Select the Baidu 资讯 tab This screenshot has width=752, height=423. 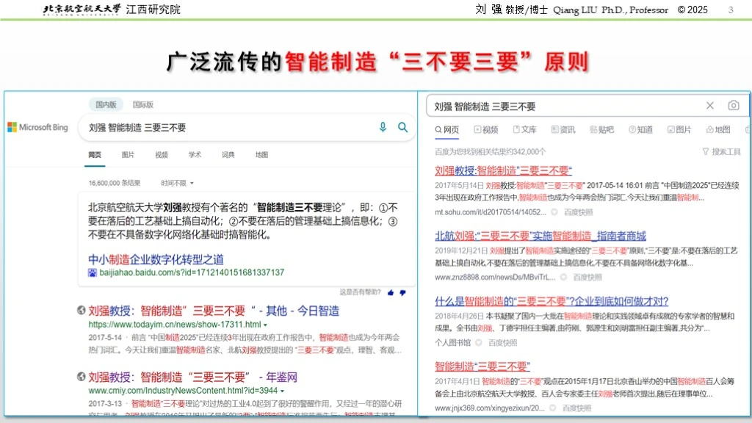pyautogui.click(x=563, y=130)
